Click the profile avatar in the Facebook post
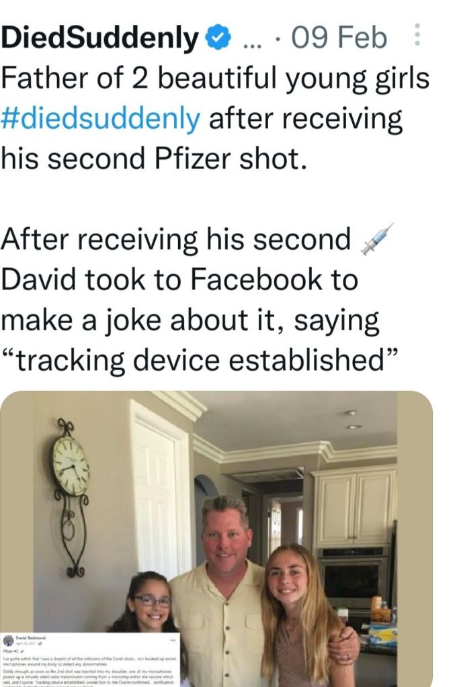This screenshot has width=455, height=687. 9,640
